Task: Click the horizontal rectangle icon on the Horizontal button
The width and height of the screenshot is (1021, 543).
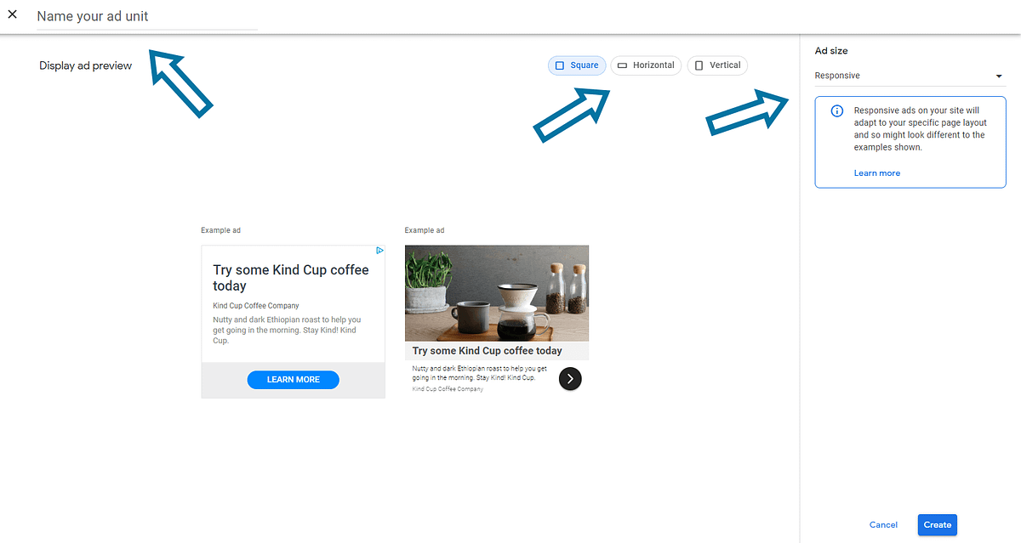Action: point(623,65)
